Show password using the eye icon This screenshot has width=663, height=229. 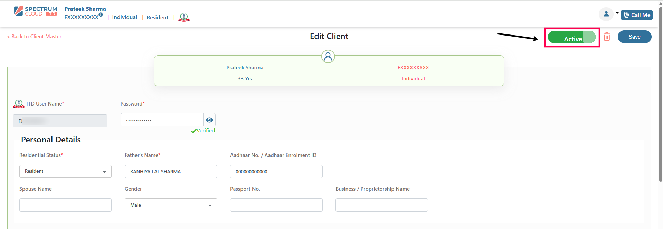209,120
